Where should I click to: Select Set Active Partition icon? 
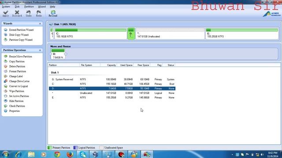(x=6, y=96)
